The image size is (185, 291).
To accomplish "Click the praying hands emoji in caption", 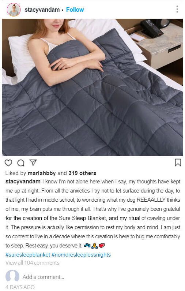I will click(x=95, y=246).
